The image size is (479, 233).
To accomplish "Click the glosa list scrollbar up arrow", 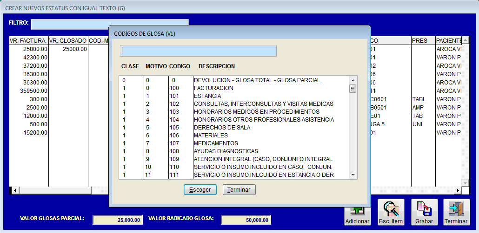I will click(353, 80).
